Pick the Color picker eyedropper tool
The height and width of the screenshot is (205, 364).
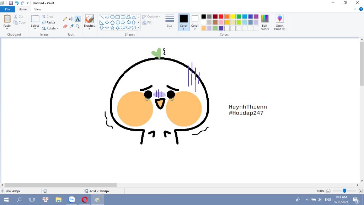click(71, 26)
